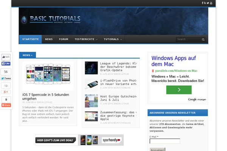Click the 3. Juni 2014 Moritz Krauss byline
227x151 pixels.
click(115, 123)
